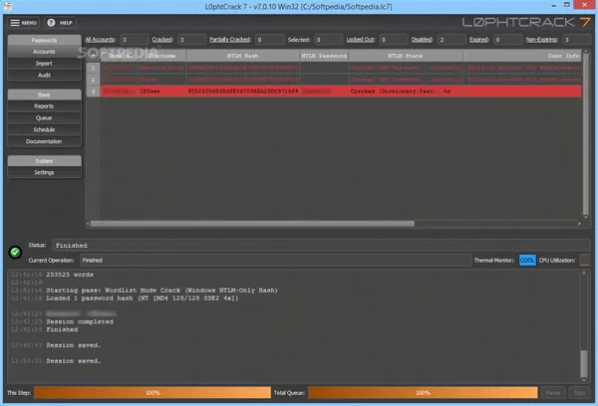Click row header number 3
Screen dimensions: 598x406
[x=93, y=92]
